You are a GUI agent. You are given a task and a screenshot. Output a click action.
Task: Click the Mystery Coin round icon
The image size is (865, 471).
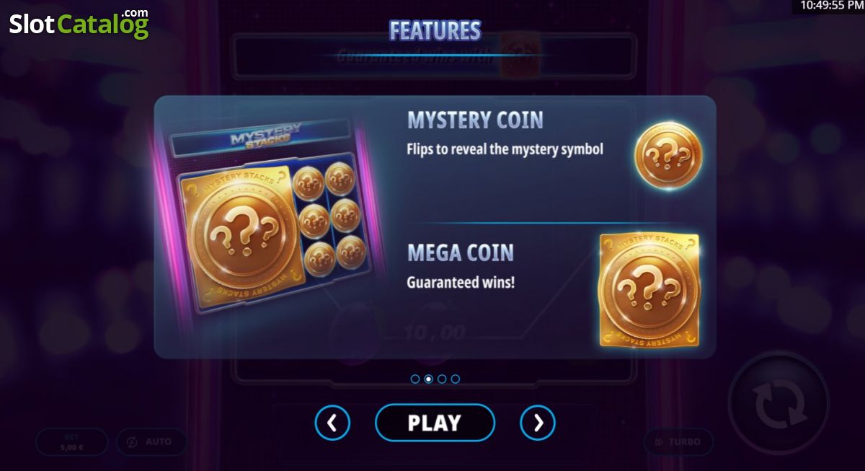[667, 156]
